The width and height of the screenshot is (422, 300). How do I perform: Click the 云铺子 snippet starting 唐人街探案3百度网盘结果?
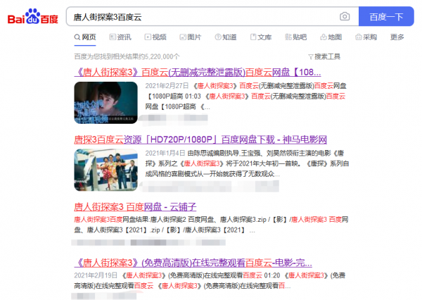point(211,225)
